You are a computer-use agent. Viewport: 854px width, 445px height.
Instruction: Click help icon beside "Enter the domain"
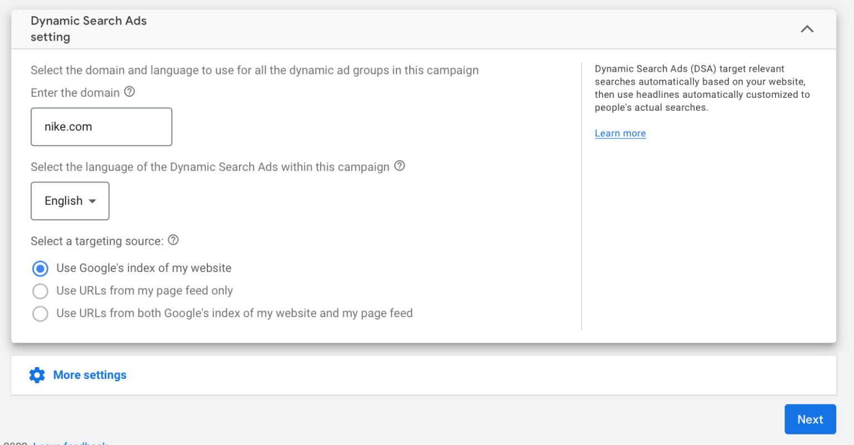[130, 92]
